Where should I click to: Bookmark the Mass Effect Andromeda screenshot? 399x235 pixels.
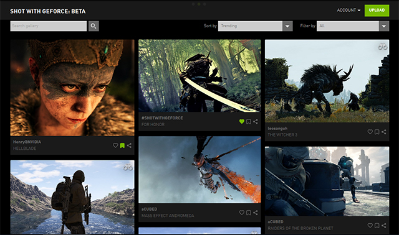pos(249,213)
